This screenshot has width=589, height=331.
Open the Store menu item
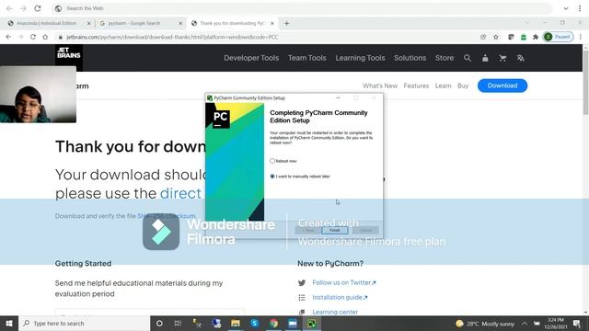[445, 58]
